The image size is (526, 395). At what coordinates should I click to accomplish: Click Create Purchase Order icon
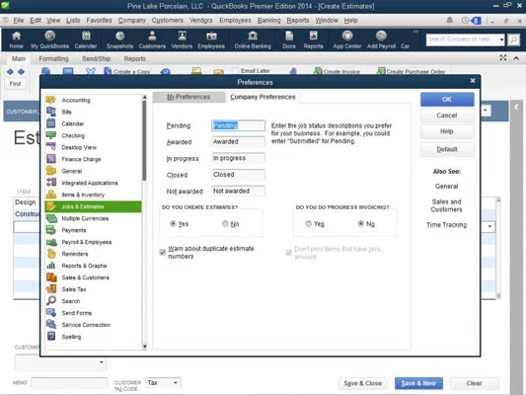(x=411, y=71)
